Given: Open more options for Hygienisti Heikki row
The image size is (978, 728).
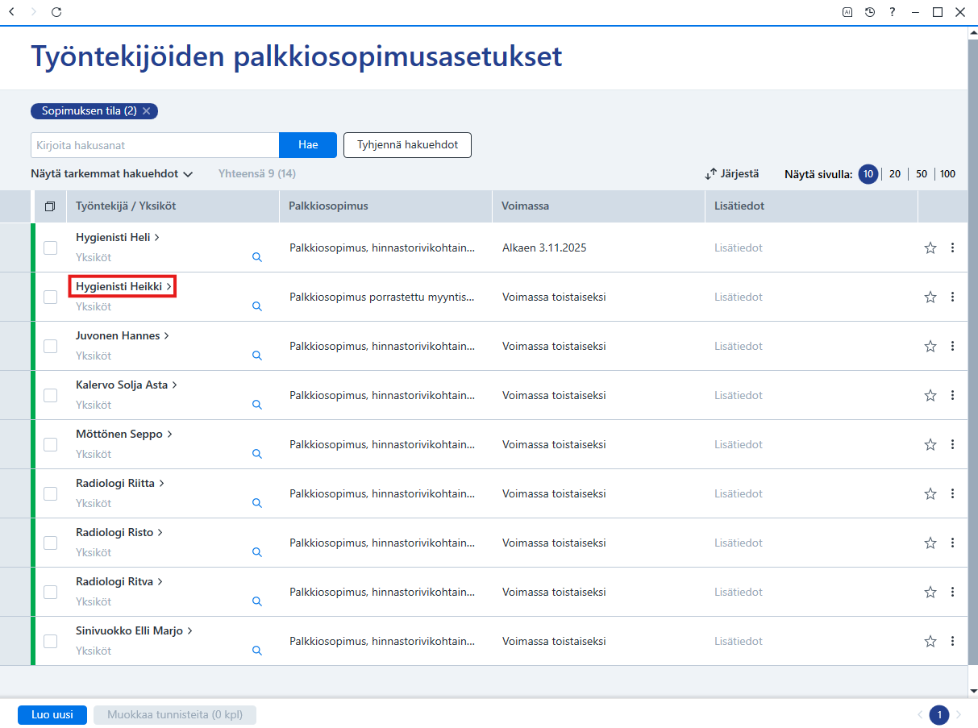Looking at the screenshot, I should 952,297.
